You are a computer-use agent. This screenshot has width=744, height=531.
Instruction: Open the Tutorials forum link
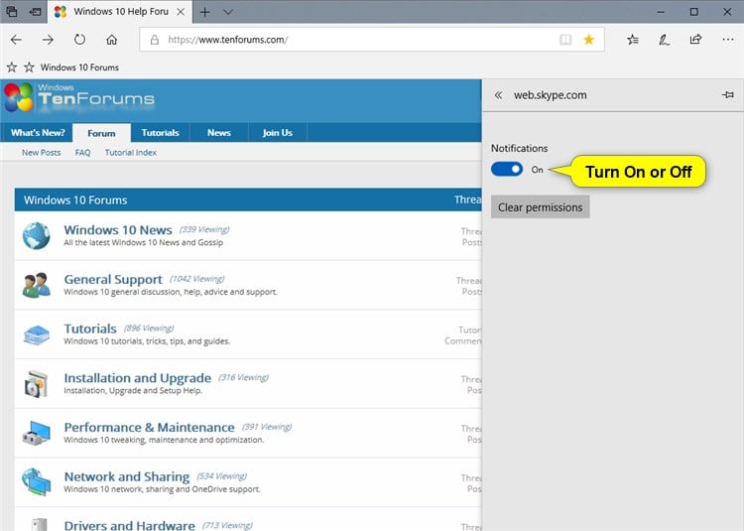point(90,329)
